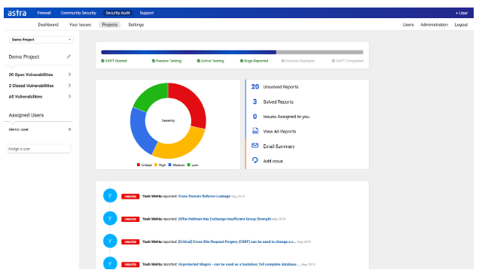Screen dimensions: 485x279
Task: Open the Unprotected Magmi report link
Action: pyautogui.click(x=239, y=264)
